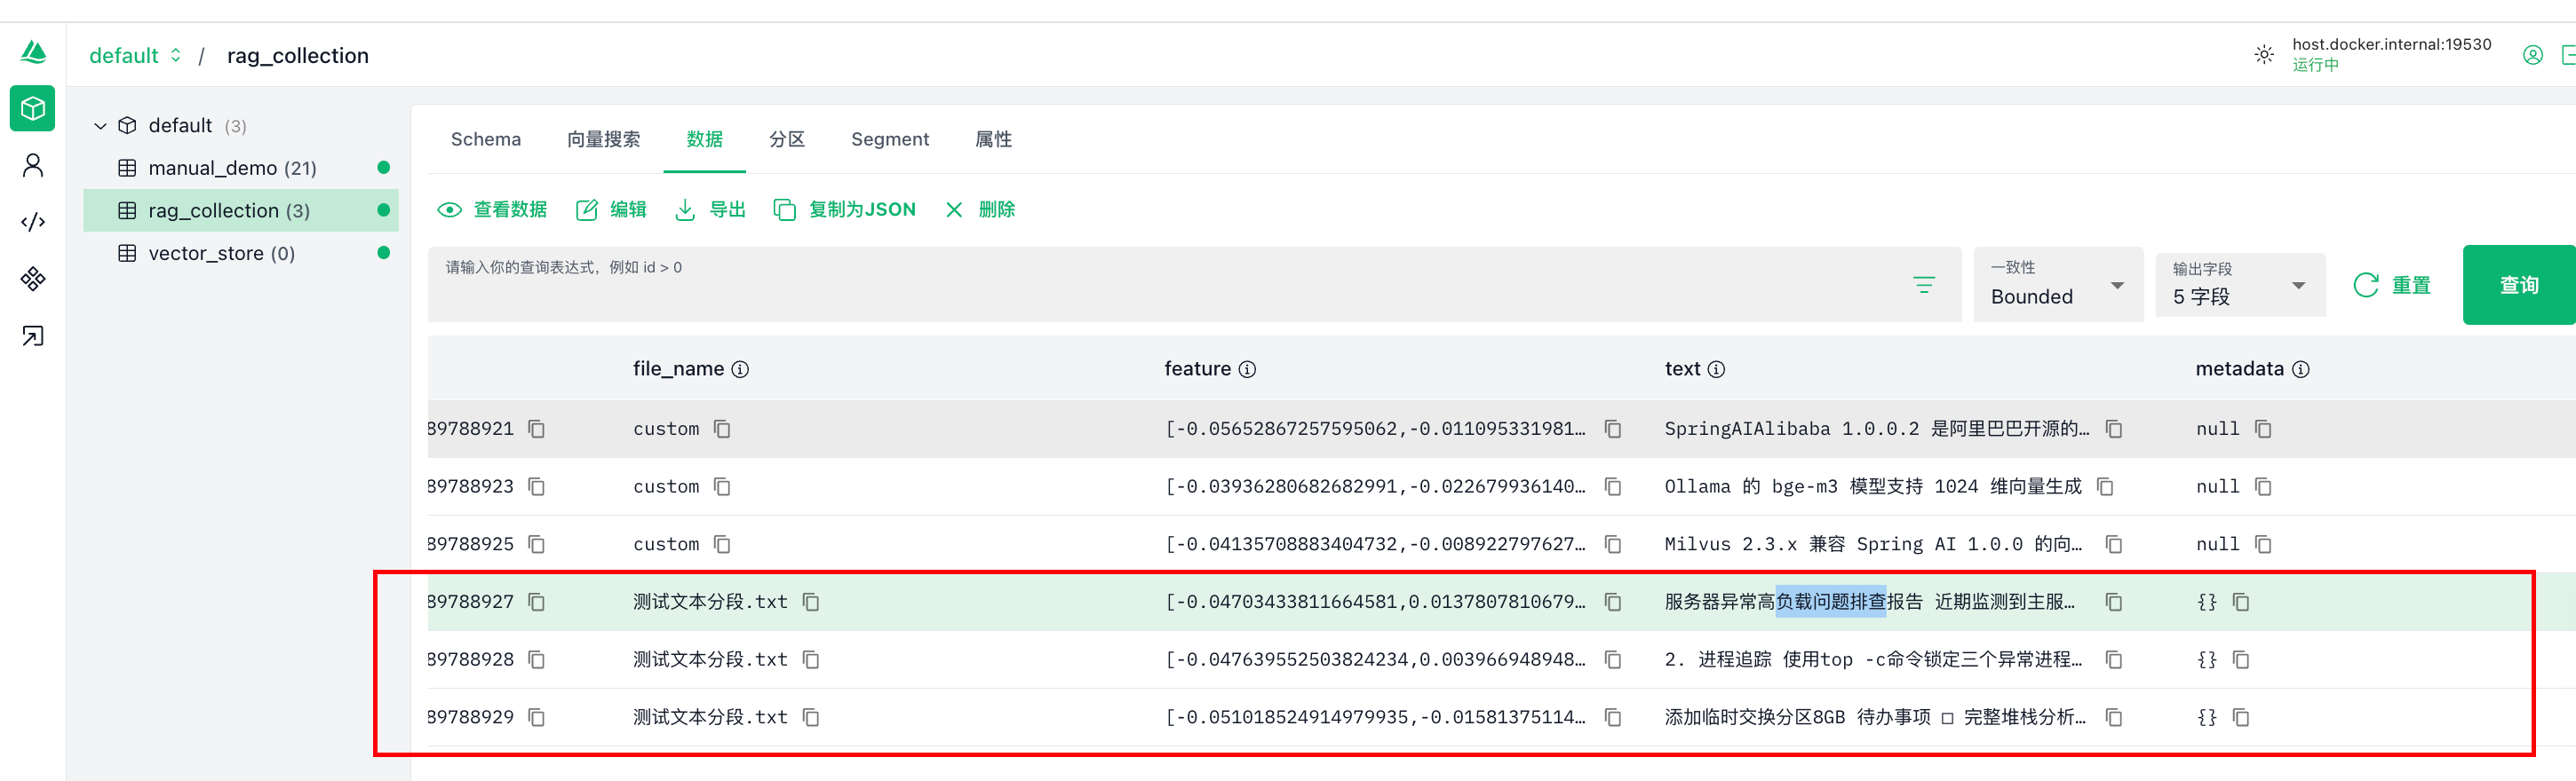Copy the metadata of row 89788928
This screenshot has width=2576, height=781.
[x=2241, y=660]
